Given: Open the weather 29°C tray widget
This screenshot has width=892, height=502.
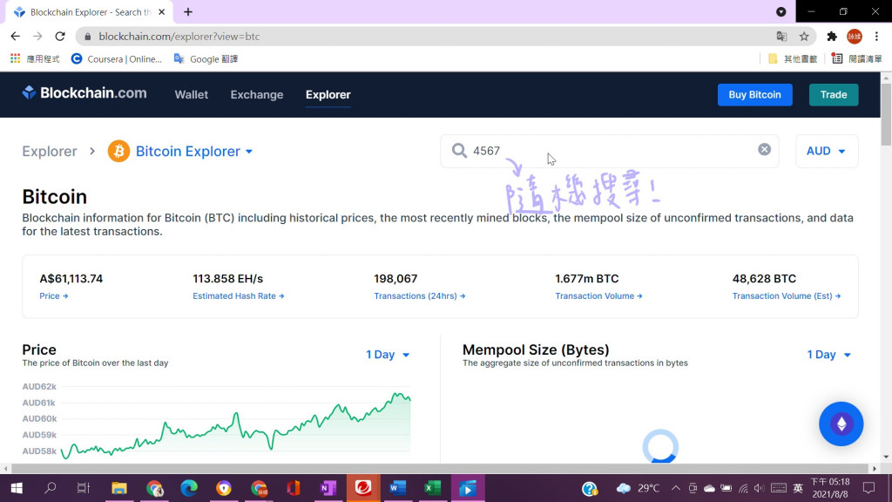Looking at the screenshot, I should coord(638,488).
